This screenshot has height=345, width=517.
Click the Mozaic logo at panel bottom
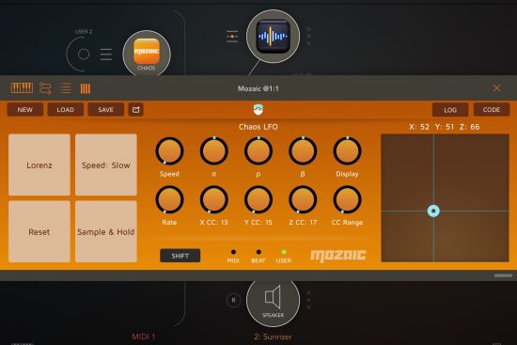point(338,256)
